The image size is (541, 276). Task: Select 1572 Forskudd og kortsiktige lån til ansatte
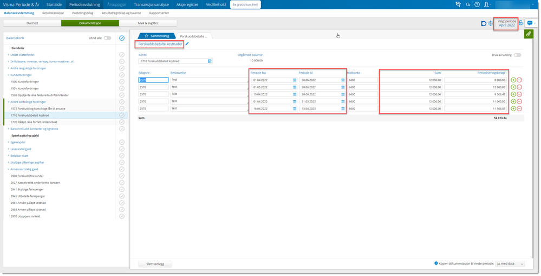click(38, 109)
